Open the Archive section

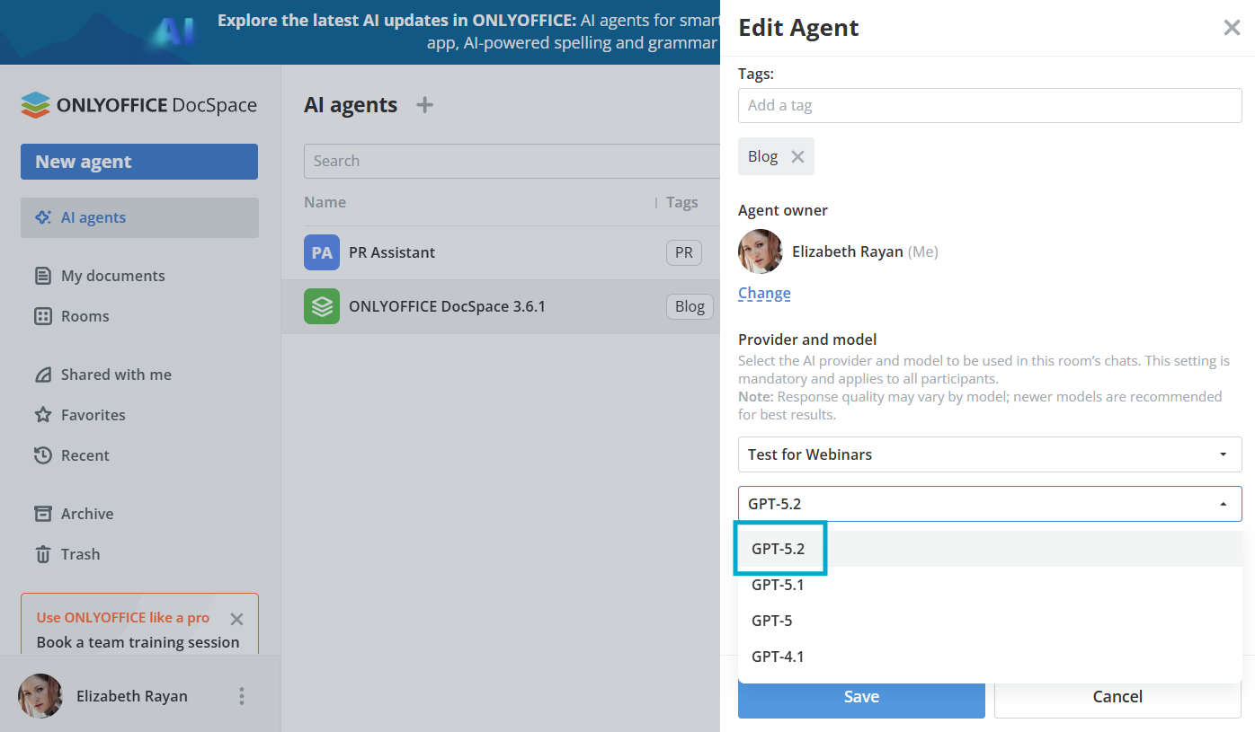(86, 514)
